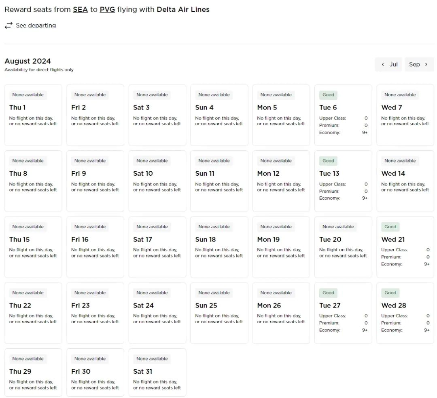437x398 pixels.
Task: Open the Wed 28 availability card
Action: tap(405, 313)
